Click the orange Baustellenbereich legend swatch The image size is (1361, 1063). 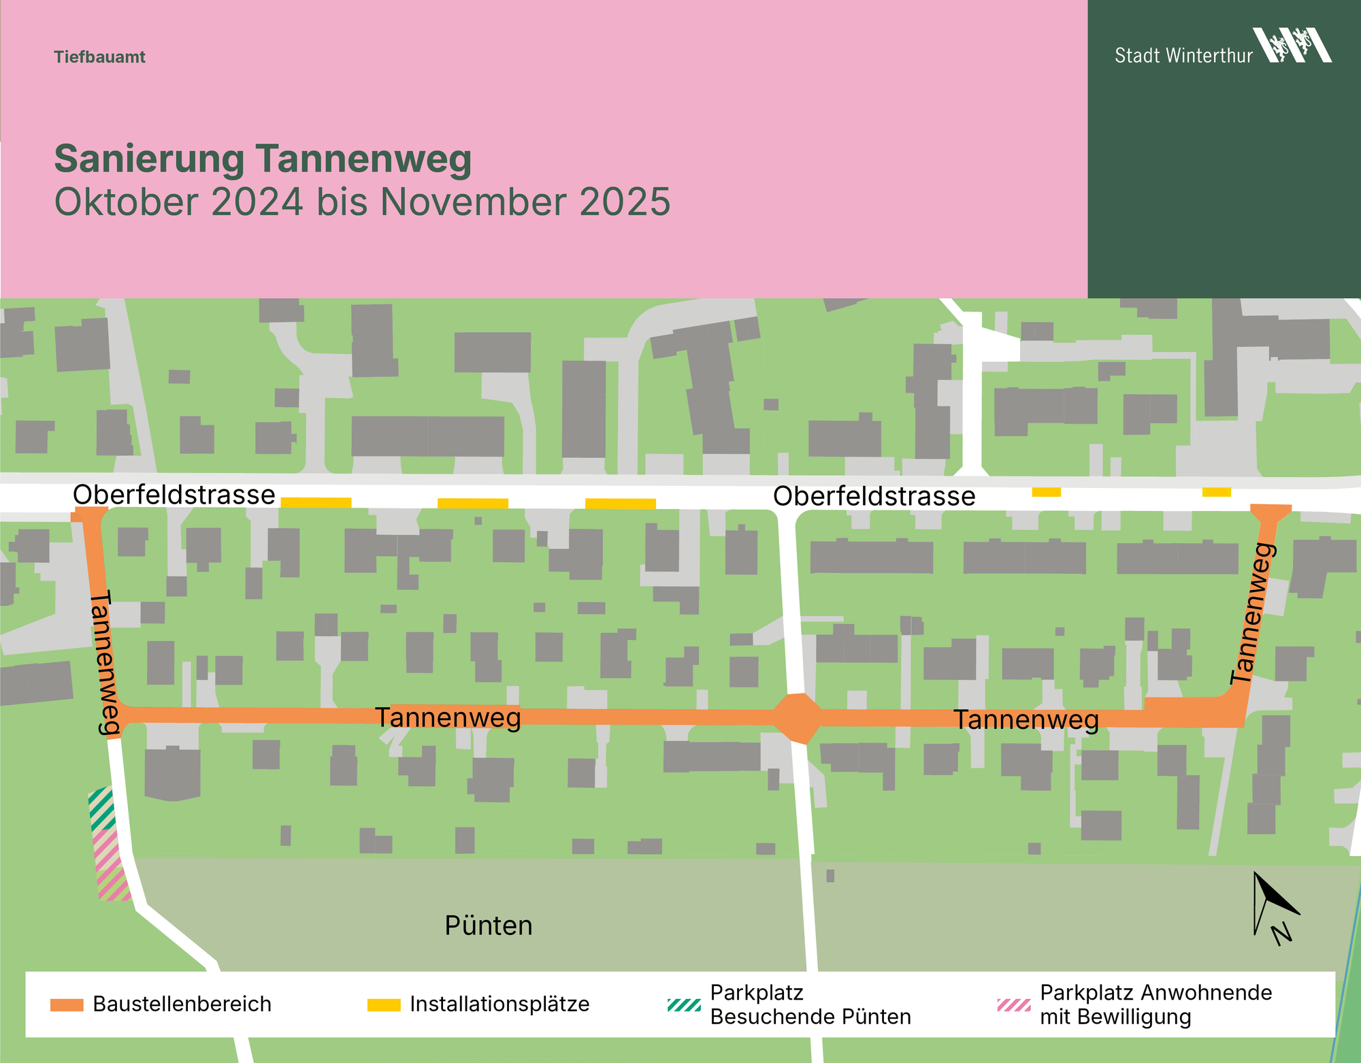[67, 1004]
